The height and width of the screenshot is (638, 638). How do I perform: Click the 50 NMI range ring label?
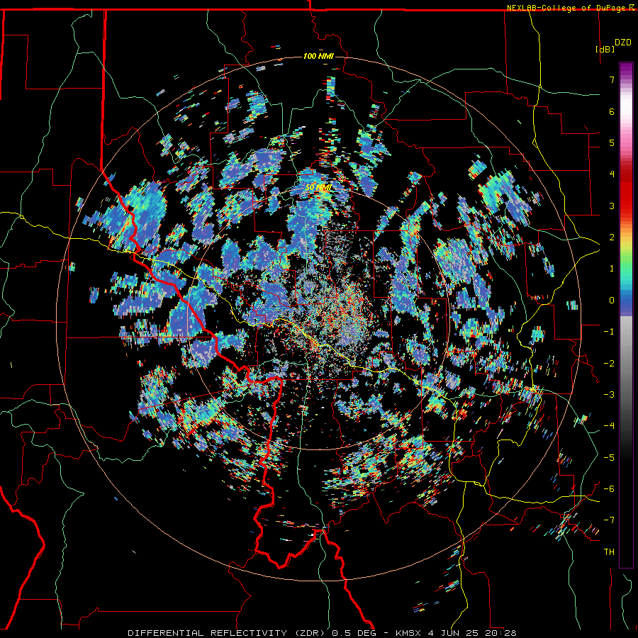(318, 188)
